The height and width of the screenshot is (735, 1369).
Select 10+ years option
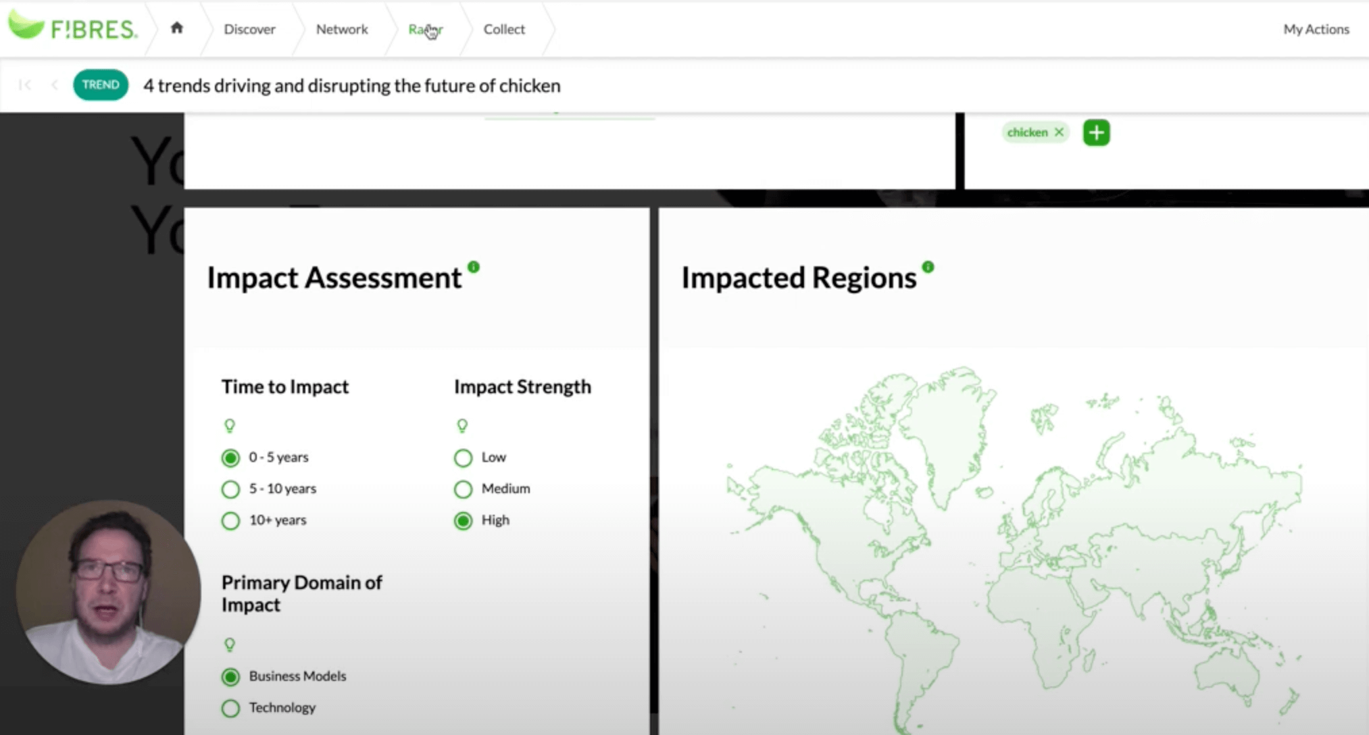pyautogui.click(x=230, y=521)
